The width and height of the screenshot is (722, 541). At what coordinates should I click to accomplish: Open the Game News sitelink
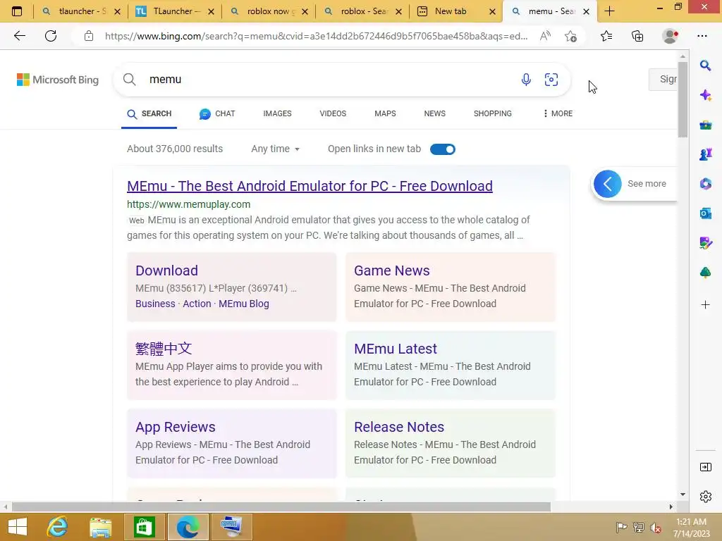tap(391, 270)
